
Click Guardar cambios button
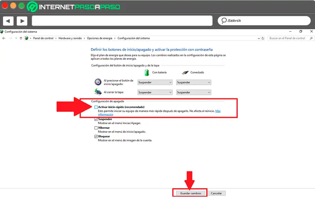191,193
